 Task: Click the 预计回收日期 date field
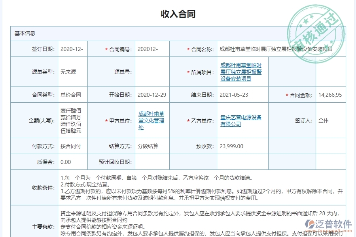tap(152, 162)
